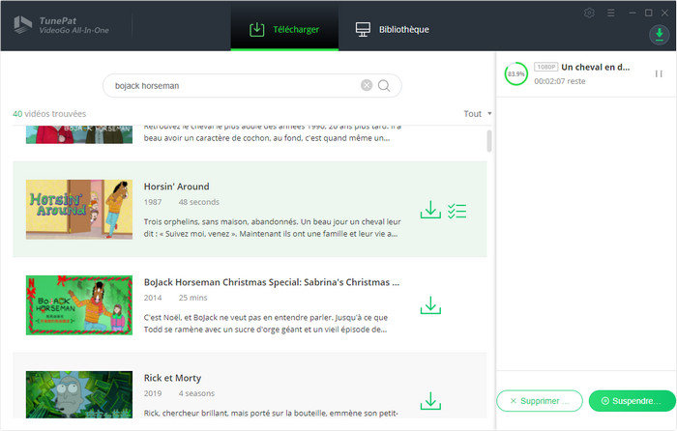Open advanced download settings for Horsin' Around
The width and height of the screenshot is (677, 431).
[456, 211]
